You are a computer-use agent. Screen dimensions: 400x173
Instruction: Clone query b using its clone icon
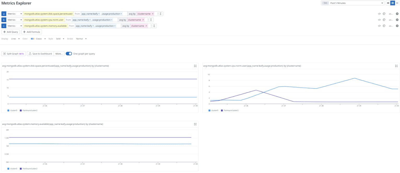pyautogui.click(x=384, y=20)
